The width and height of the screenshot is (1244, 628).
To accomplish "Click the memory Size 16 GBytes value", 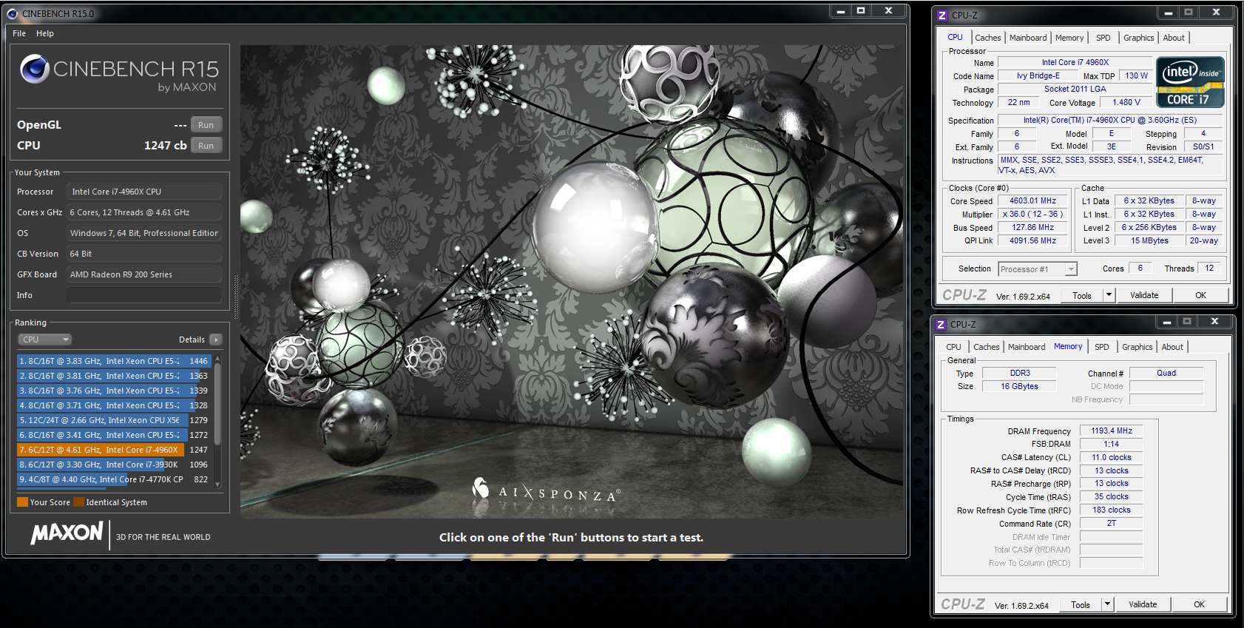I will (x=1019, y=386).
